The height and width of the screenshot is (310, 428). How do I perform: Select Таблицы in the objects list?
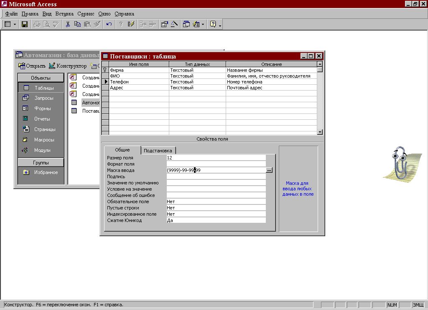tap(41, 88)
